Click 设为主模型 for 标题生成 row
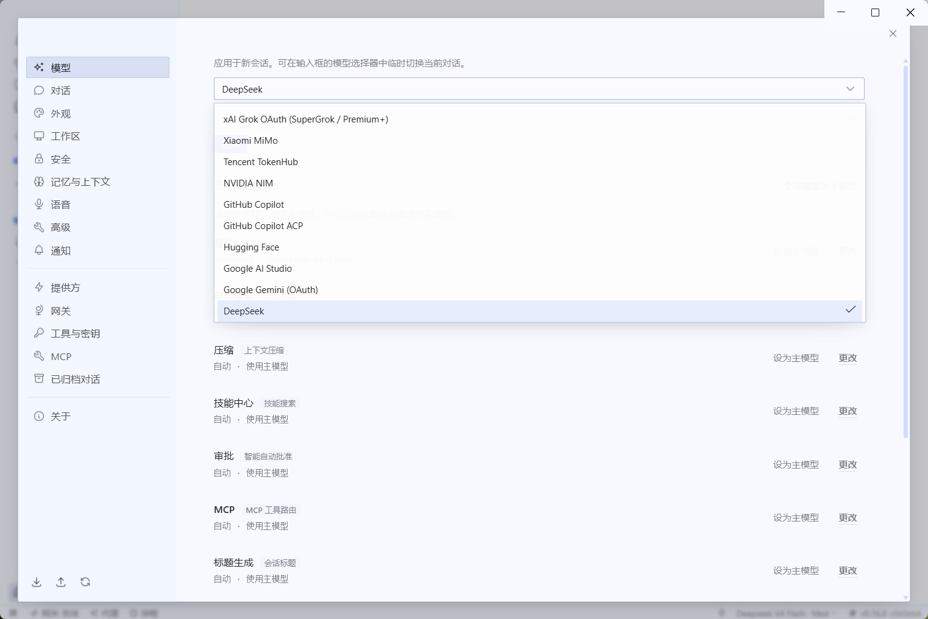The image size is (928, 619). pyautogui.click(x=796, y=571)
